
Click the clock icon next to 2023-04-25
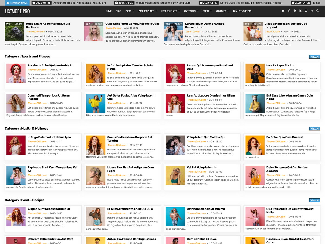click(x=293, y=3)
